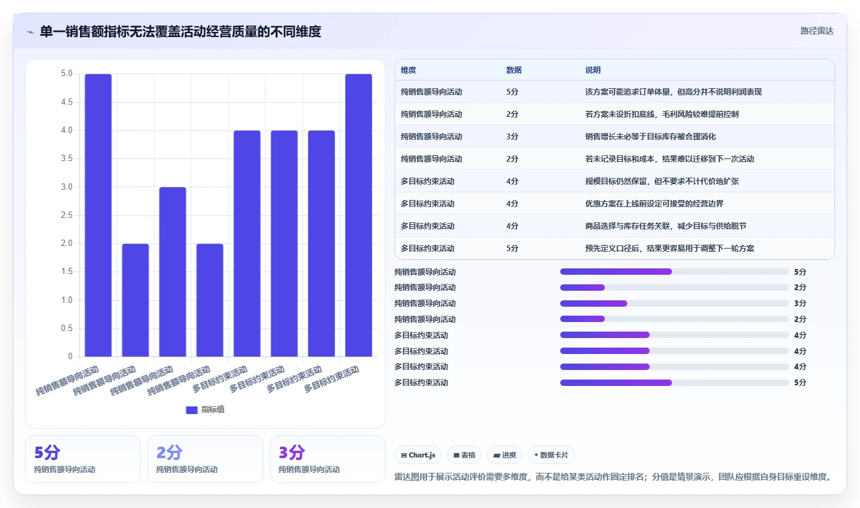Open the 3分 data card

(x=327, y=459)
